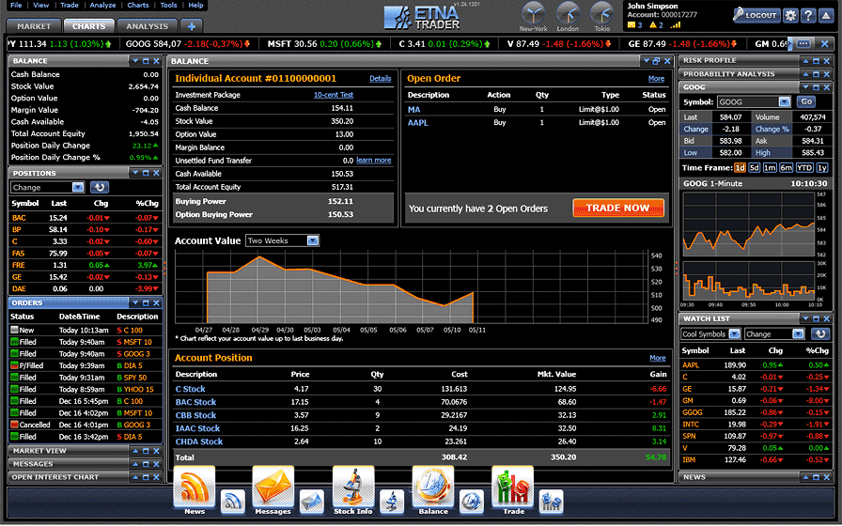
Task: Select the 5d time frame
Action: pyautogui.click(x=754, y=168)
